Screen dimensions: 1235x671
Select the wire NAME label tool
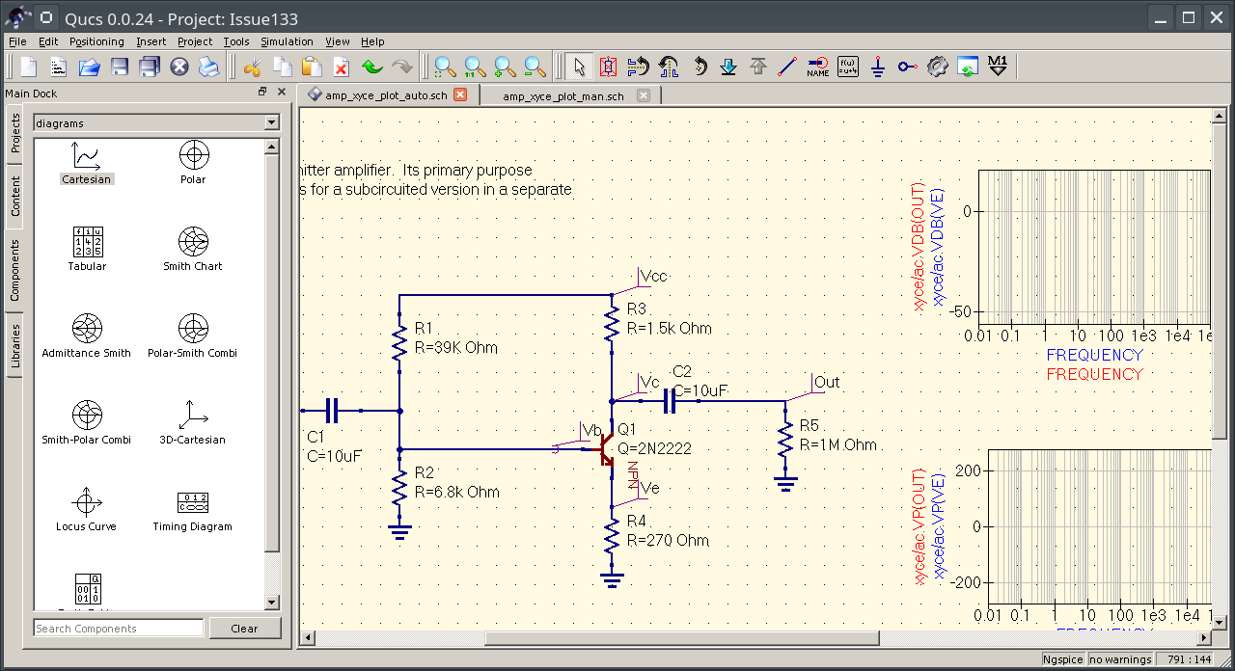(817, 67)
